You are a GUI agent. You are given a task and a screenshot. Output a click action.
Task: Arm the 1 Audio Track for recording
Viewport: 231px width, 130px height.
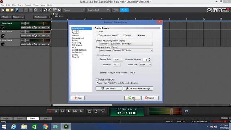point(44,27)
